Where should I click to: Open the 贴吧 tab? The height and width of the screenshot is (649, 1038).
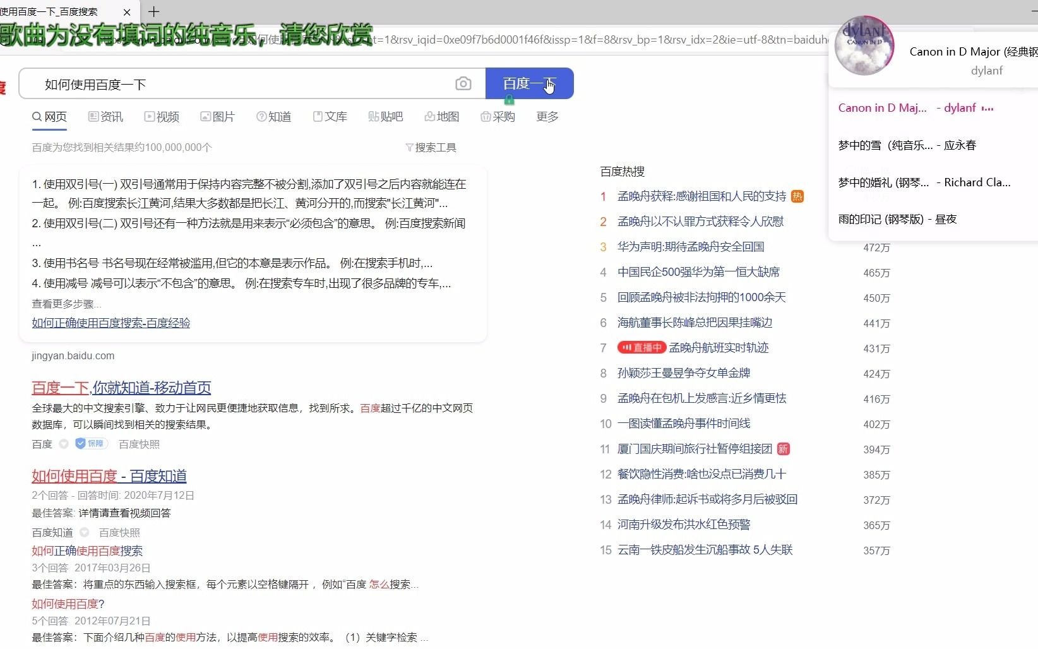385,117
